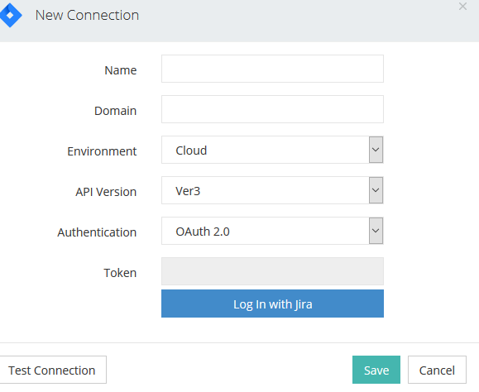Image resolution: width=479 pixels, height=392 pixels.
Task: Click the New Connection title text
Action: coord(87,15)
